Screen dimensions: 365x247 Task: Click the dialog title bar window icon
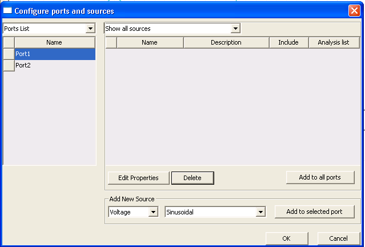coord(8,11)
